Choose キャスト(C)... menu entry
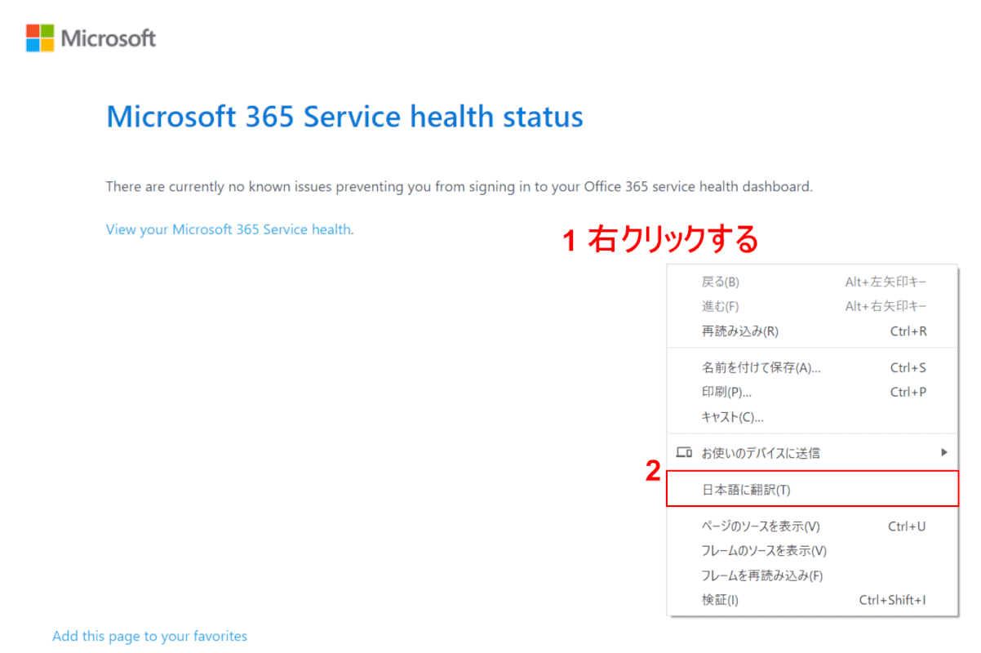Viewport: 981px width, 653px height. (812, 417)
